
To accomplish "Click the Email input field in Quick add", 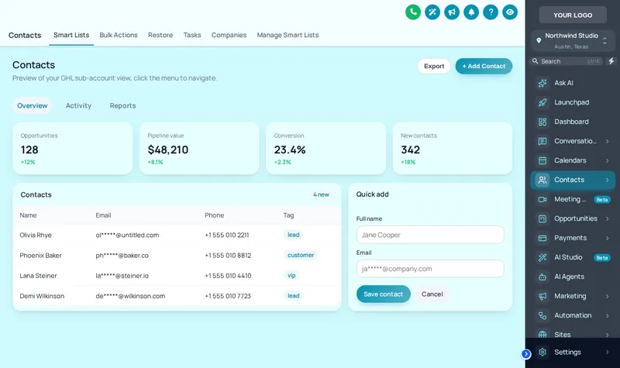I will 430,269.
